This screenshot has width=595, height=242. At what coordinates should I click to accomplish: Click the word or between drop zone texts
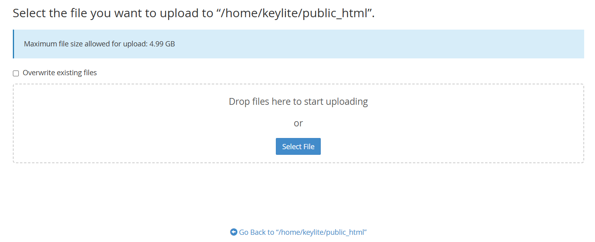(298, 123)
